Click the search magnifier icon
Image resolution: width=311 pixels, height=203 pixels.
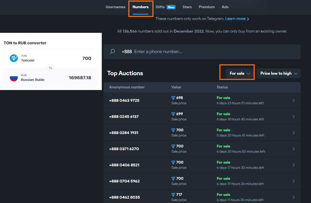(112, 52)
